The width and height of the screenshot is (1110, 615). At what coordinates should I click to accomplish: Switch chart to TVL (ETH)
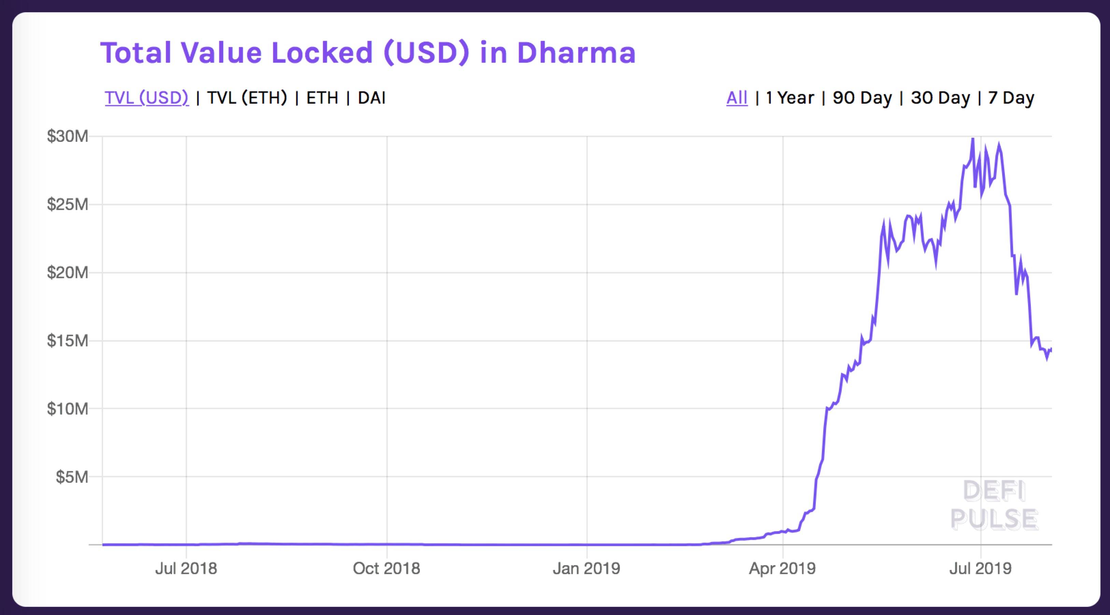[247, 98]
